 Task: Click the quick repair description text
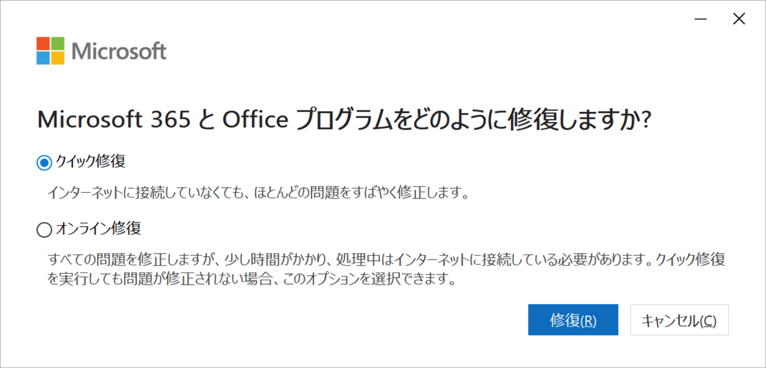[x=258, y=193]
